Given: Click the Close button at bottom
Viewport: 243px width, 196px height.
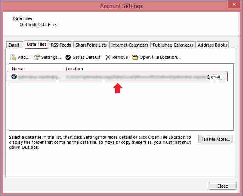Looking at the screenshot, I should pyautogui.click(x=223, y=186).
